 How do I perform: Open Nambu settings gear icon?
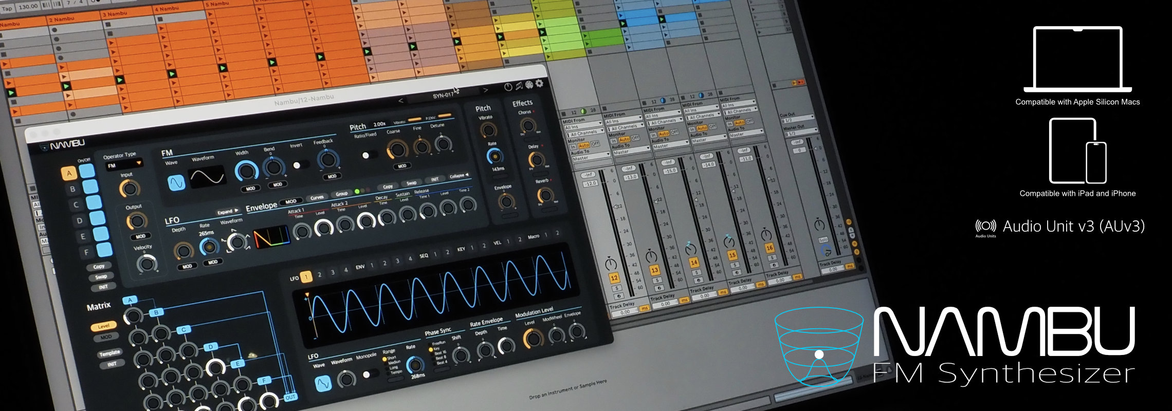click(x=539, y=83)
